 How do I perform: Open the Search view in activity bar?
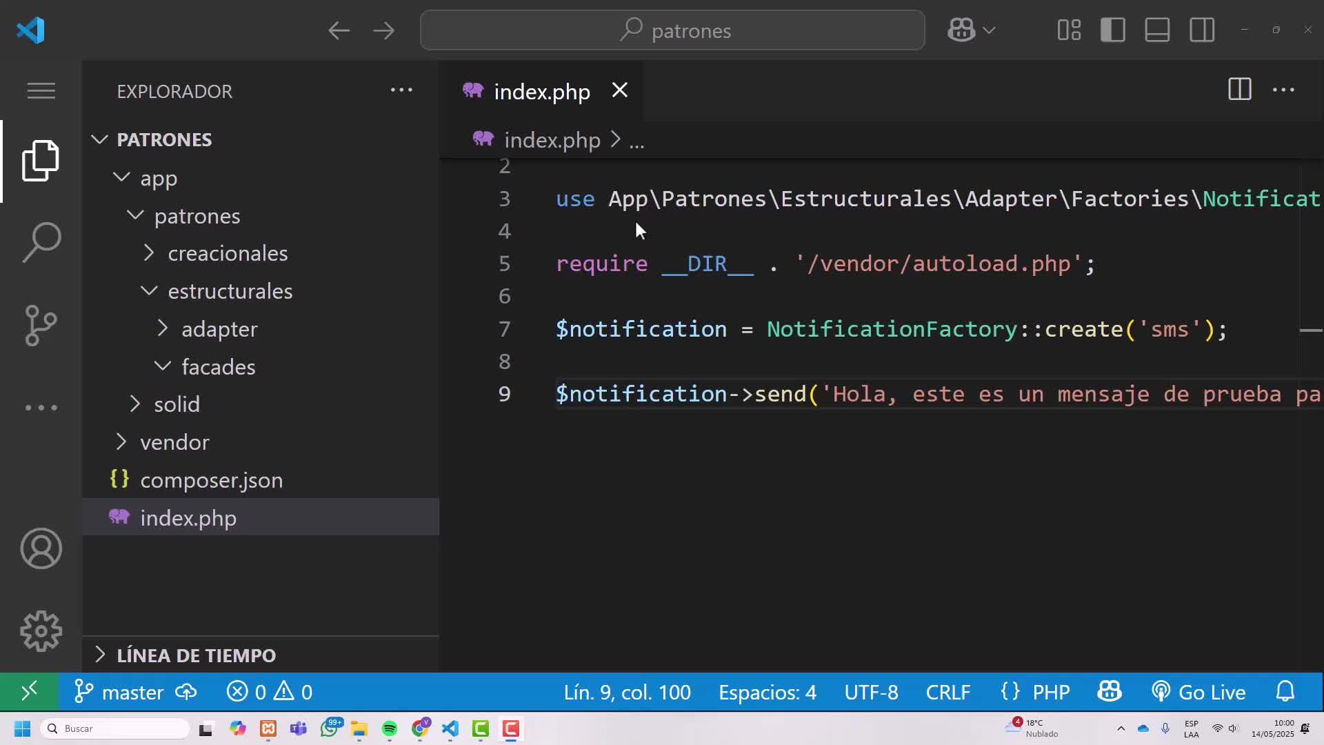tap(41, 242)
